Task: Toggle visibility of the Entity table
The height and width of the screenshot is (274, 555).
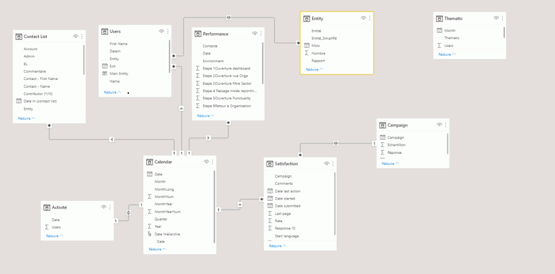Action: tap(363, 18)
